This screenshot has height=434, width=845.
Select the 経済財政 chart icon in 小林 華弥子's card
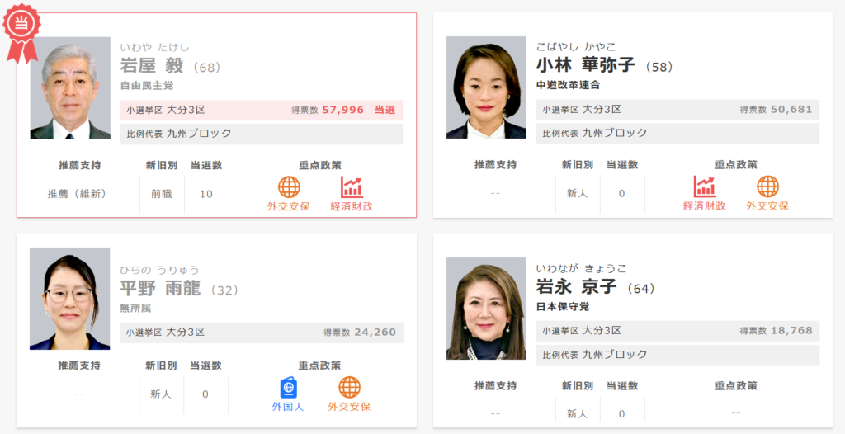click(x=705, y=187)
